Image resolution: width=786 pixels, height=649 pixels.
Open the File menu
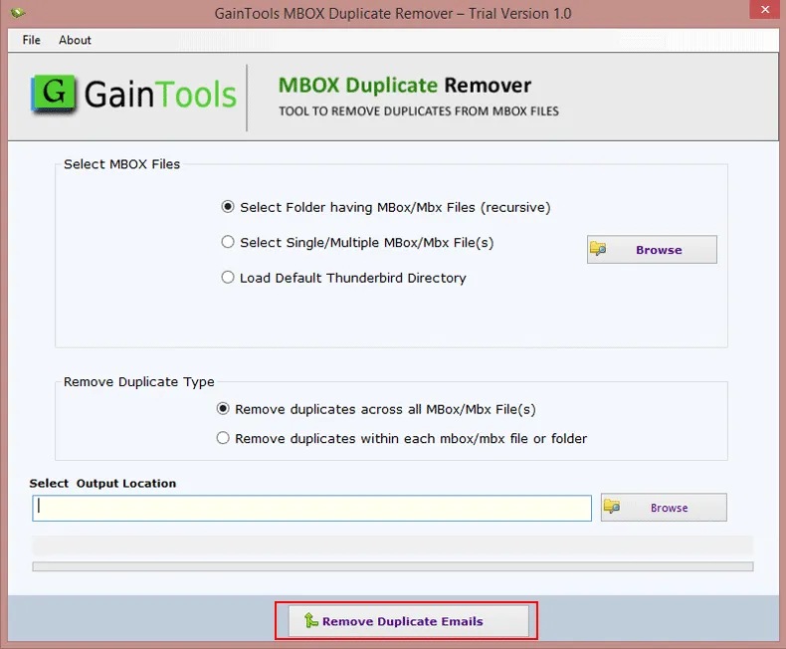31,40
